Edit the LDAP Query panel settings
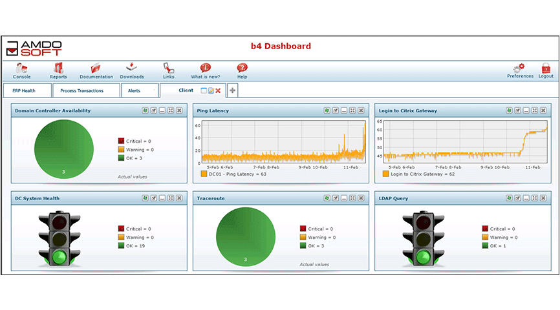560x310 pixels. tap(517, 198)
